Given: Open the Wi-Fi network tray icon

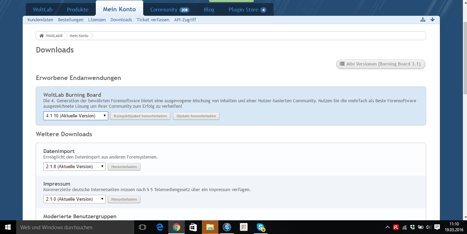Looking at the screenshot, I should pos(405,227).
